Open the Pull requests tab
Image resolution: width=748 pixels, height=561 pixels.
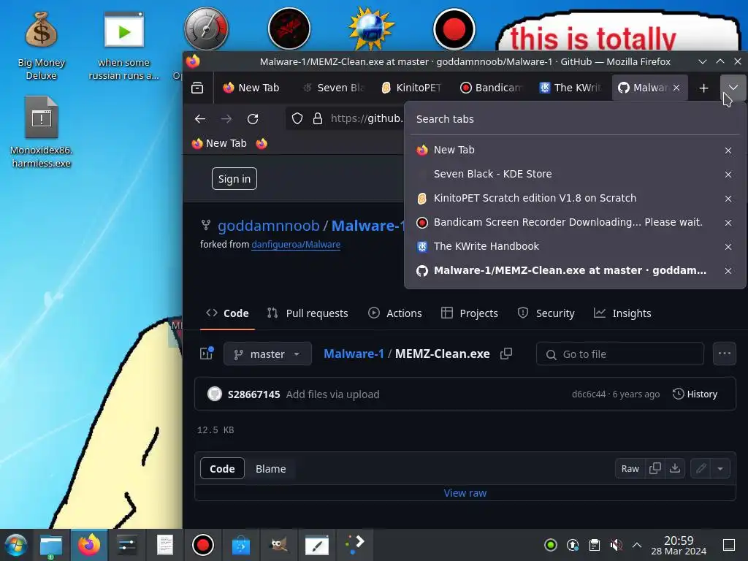click(x=308, y=313)
